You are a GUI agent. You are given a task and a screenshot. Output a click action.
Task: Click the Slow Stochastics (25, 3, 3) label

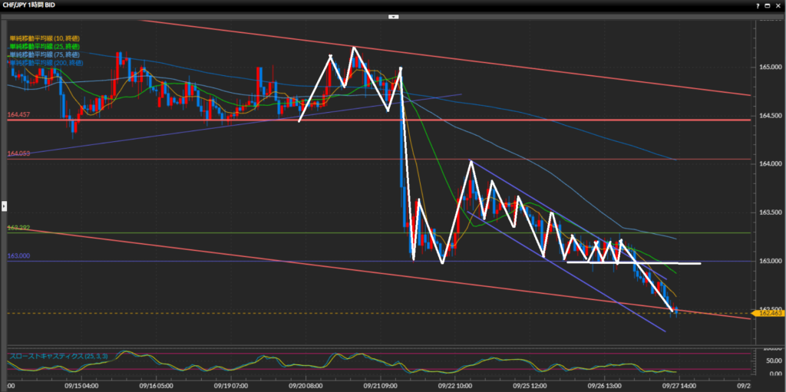coord(58,356)
